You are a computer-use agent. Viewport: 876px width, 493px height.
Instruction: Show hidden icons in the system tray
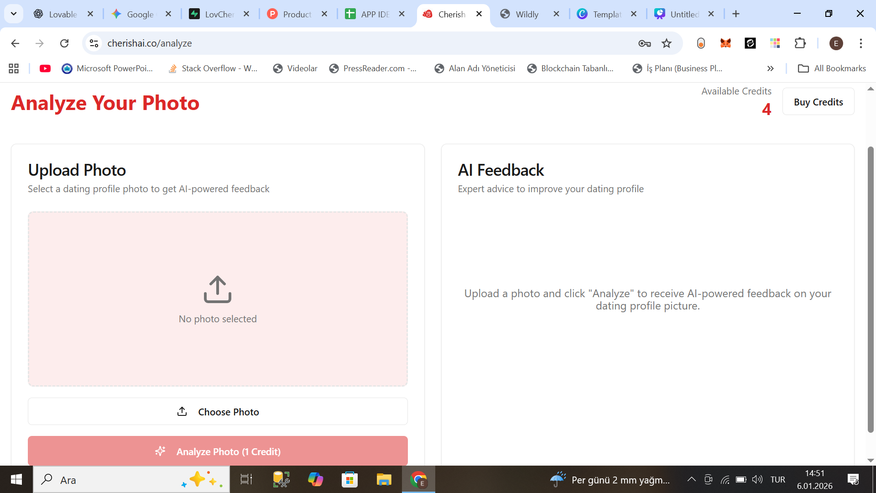pos(691,479)
